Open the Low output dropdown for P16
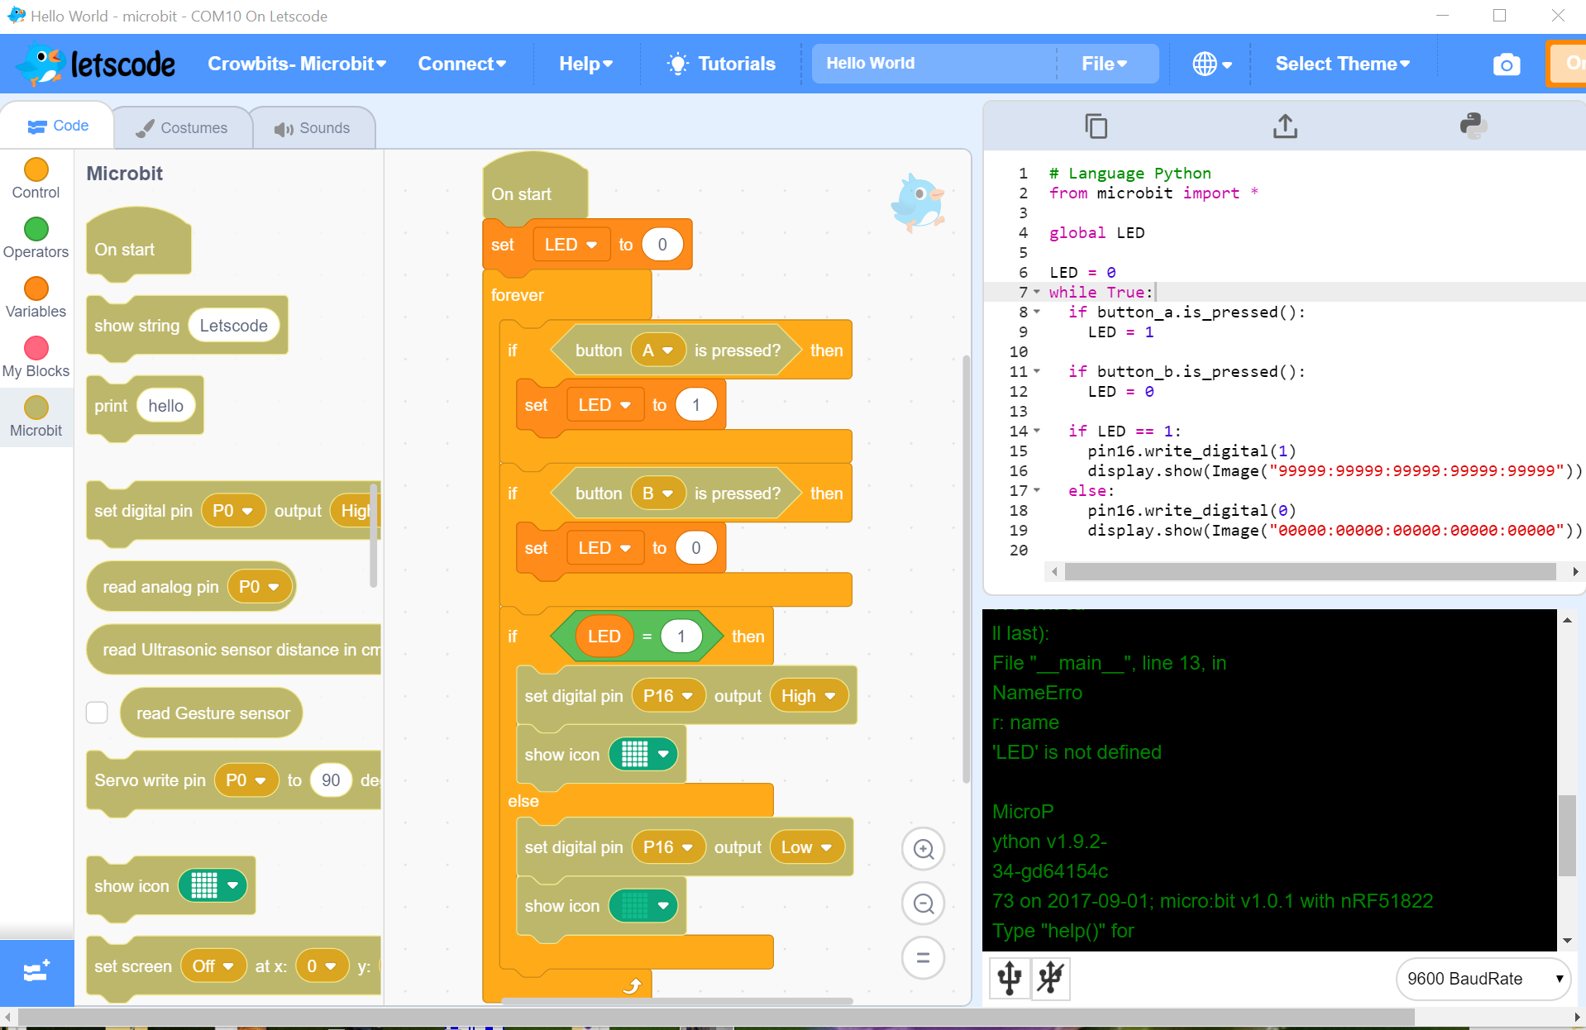 pos(806,847)
